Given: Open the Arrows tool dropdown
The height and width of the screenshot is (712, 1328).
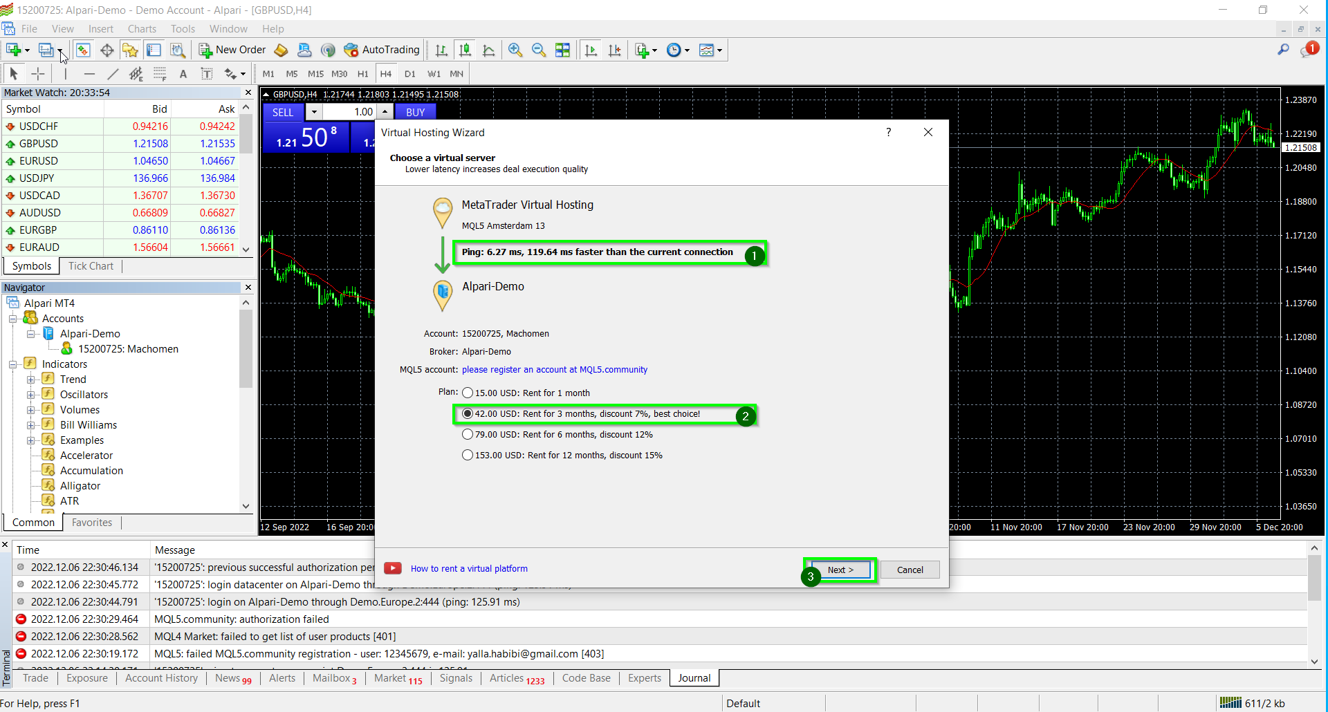Looking at the screenshot, I should 243,74.
